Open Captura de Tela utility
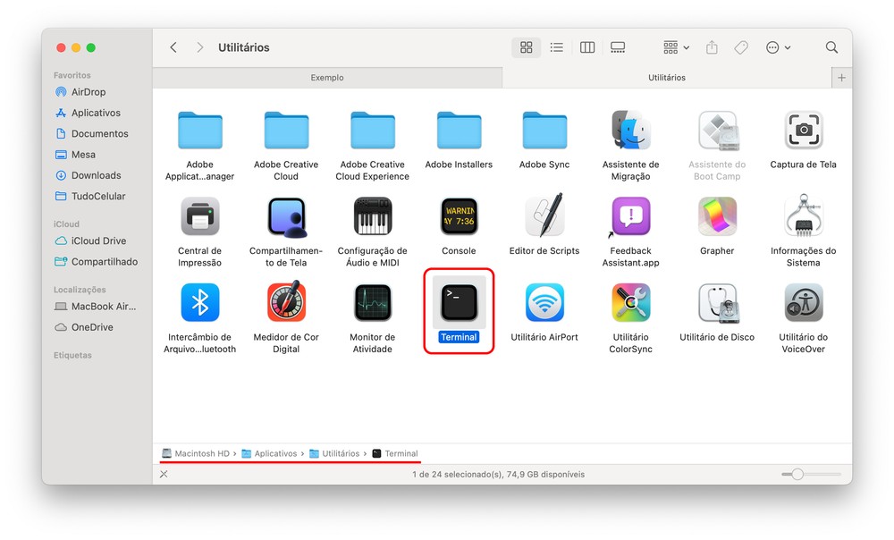 (803, 131)
